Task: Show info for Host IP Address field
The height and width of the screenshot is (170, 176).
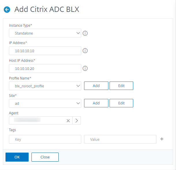Action: point(85,68)
